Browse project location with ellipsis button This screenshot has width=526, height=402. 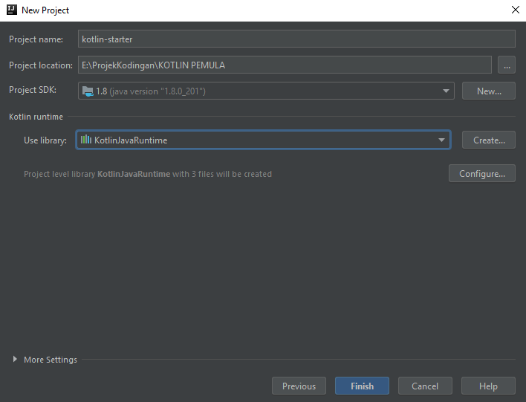[x=507, y=65]
